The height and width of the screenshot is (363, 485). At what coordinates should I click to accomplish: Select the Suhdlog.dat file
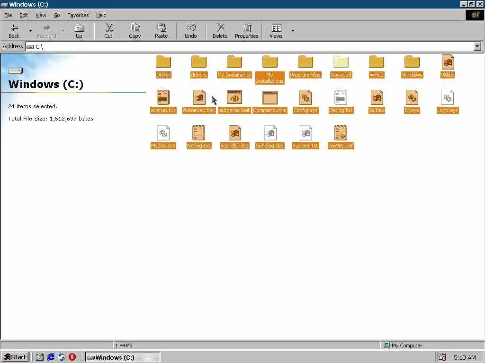point(269,133)
